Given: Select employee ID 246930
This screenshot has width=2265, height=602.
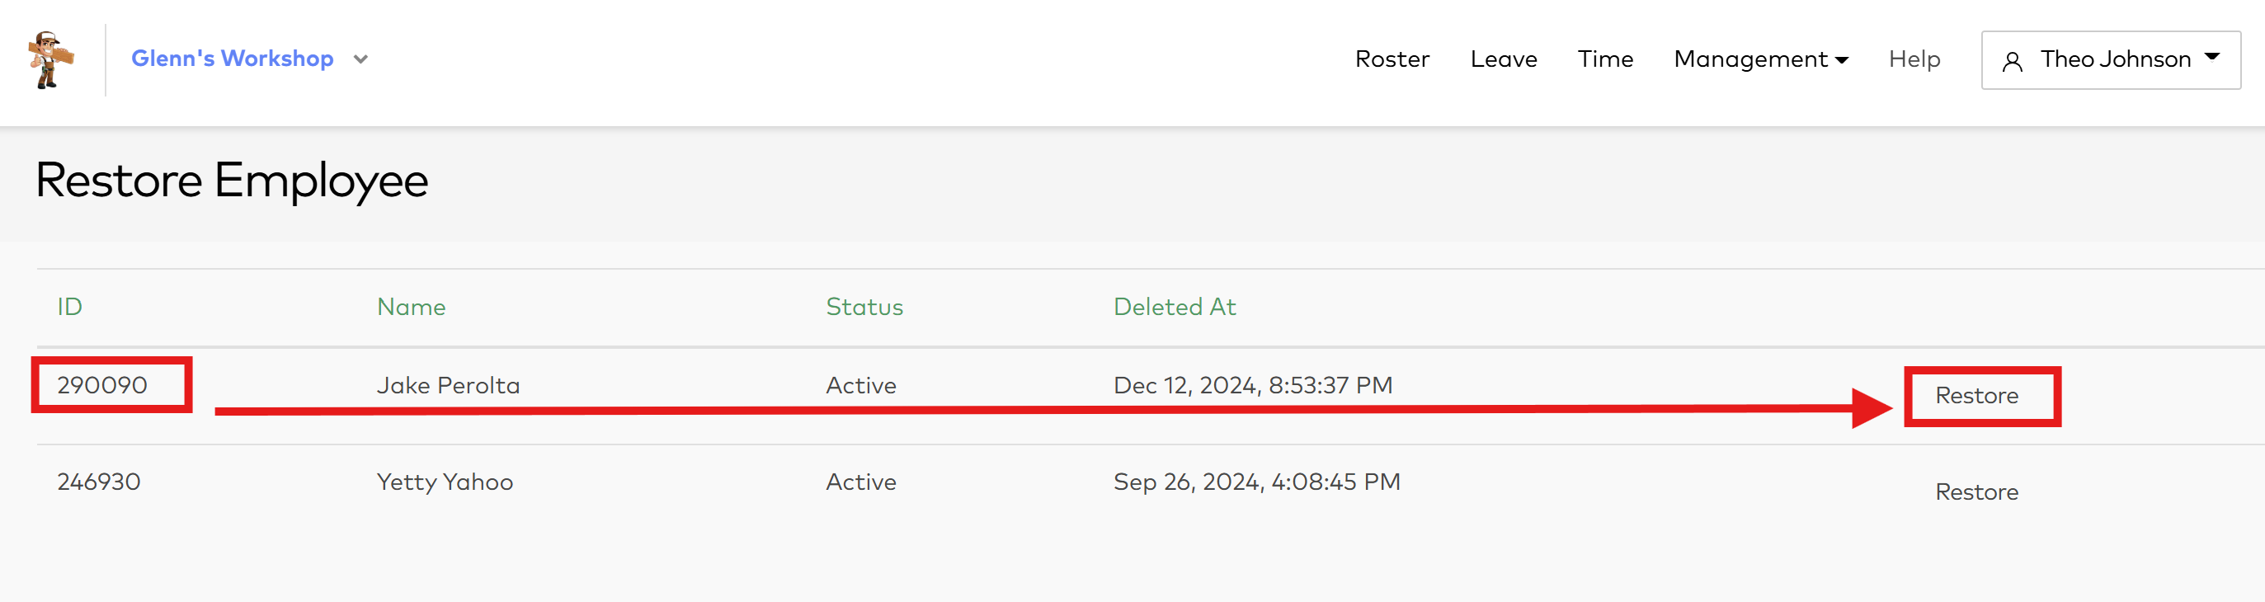Looking at the screenshot, I should tap(98, 482).
